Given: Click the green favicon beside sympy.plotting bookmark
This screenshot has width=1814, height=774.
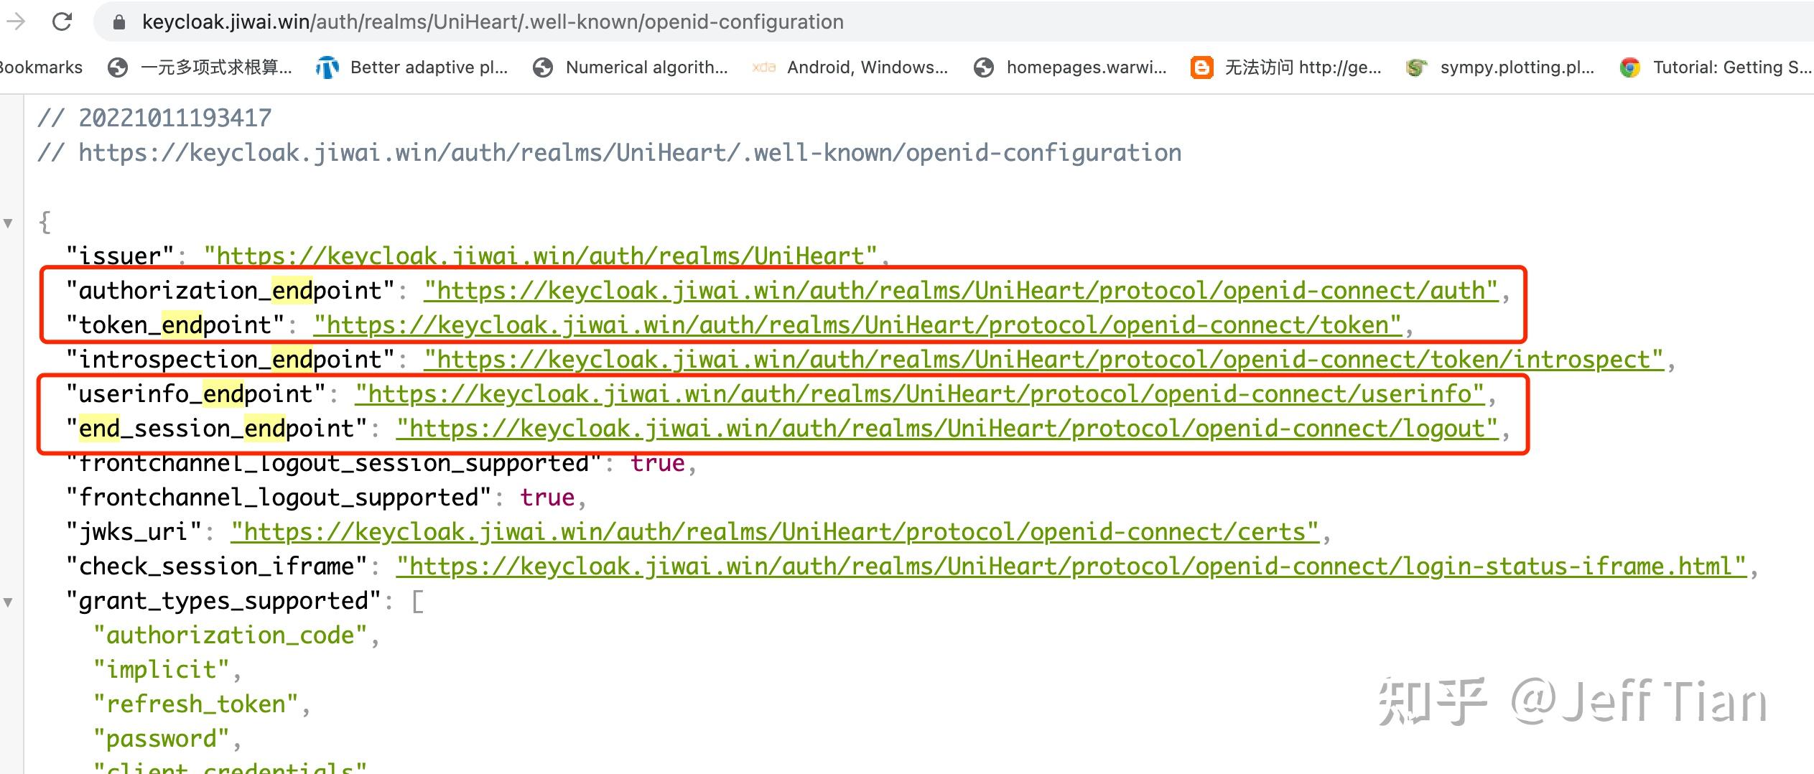Looking at the screenshot, I should click(x=1416, y=67).
